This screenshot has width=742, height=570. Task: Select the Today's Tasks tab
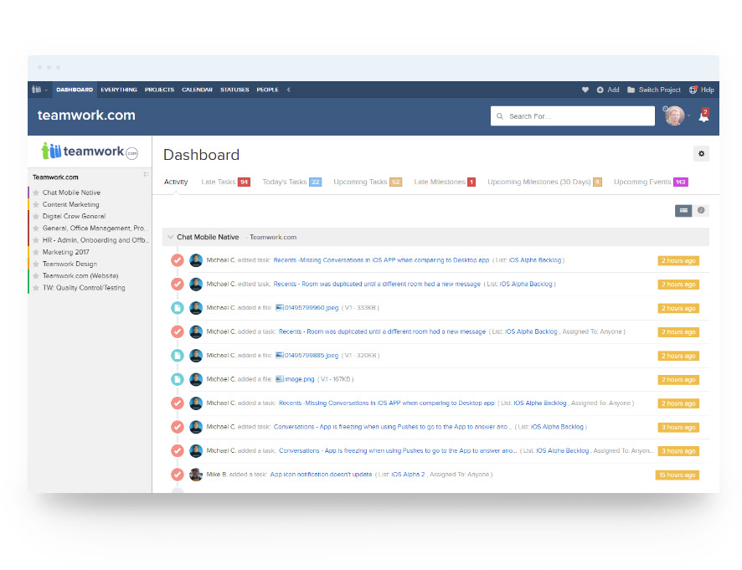[292, 182]
